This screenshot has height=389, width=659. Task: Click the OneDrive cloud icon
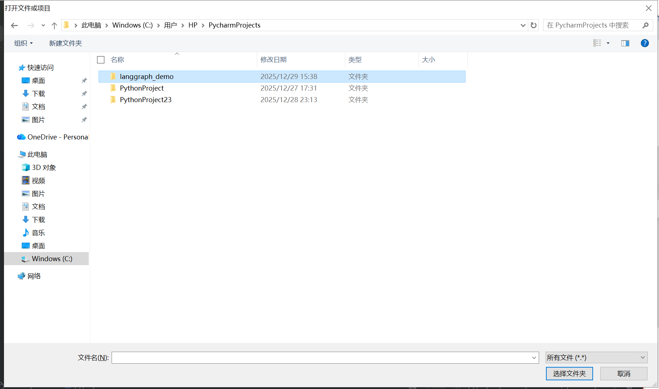point(21,137)
